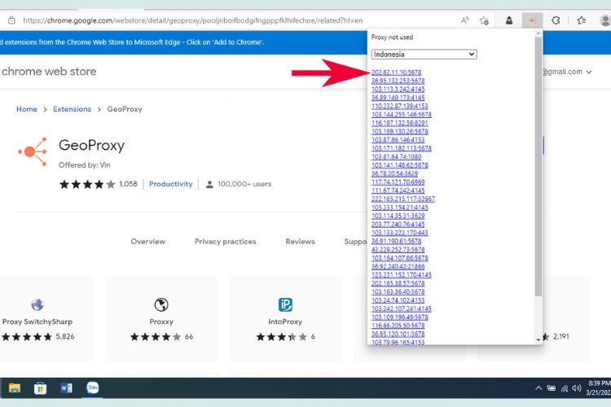Select proxy 36.95.132.253:5678
This screenshot has width=611, height=407.
pos(398,81)
